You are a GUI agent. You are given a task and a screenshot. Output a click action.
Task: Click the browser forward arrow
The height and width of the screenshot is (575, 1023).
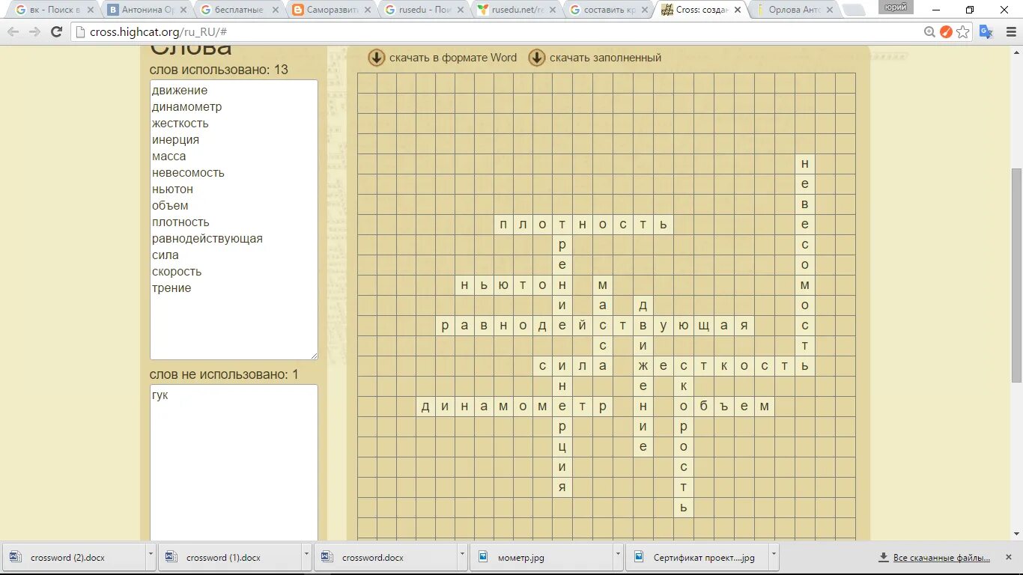point(34,31)
